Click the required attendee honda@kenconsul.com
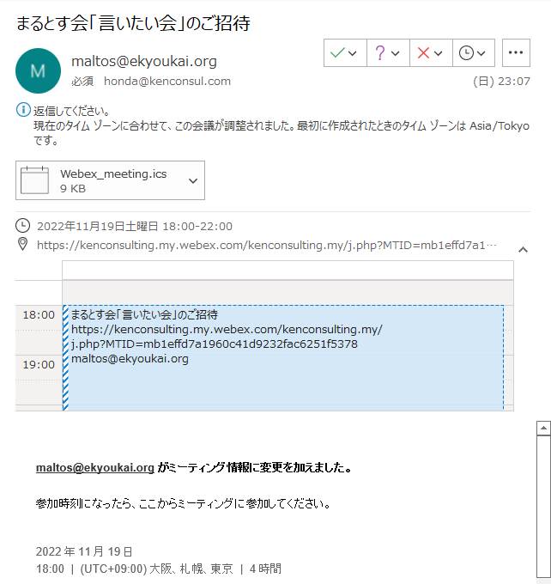 167,82
